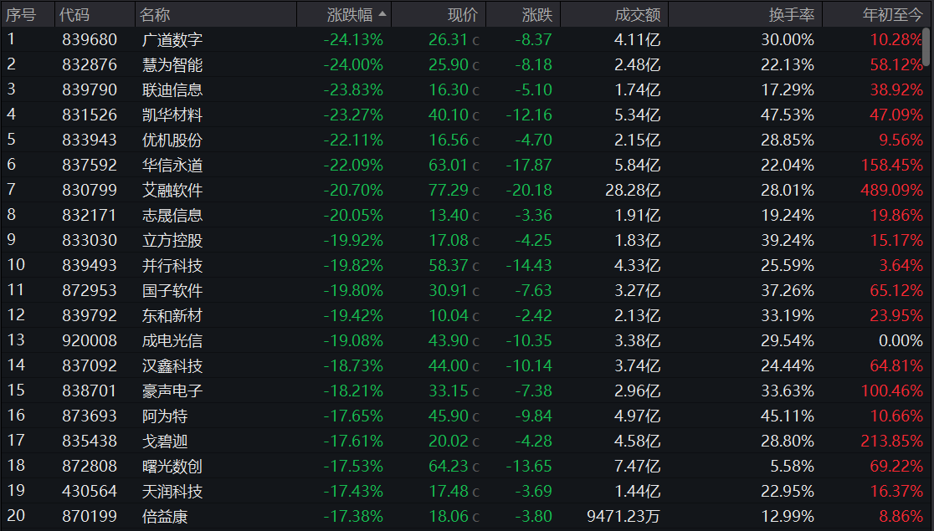Click stock code 430564
934x531 pixels.
(90, 491)
